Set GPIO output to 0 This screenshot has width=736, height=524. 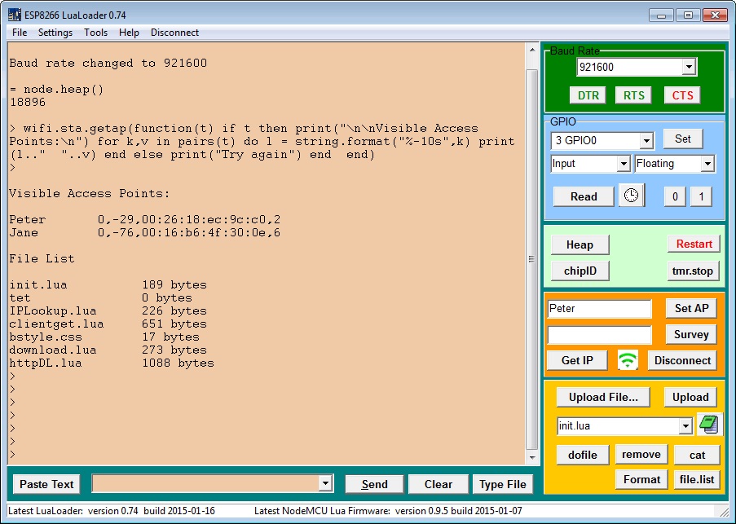click(673, 196)
